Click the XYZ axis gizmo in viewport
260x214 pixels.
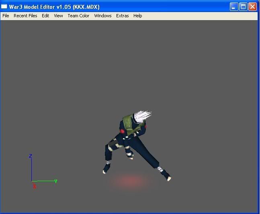[x=43, y=171]
